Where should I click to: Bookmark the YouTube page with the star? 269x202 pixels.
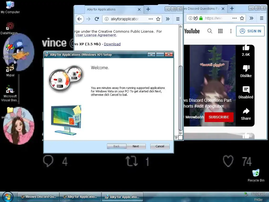tap(242, 18)
